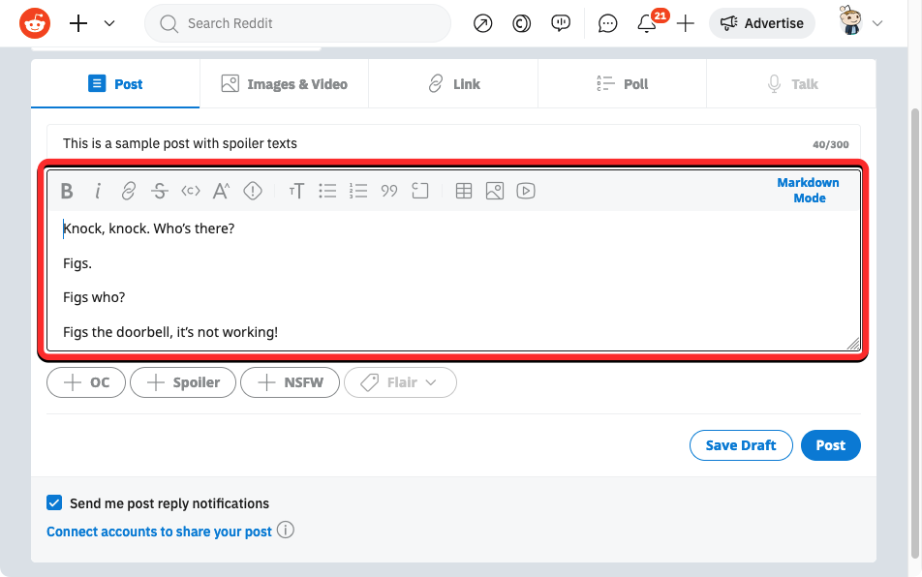Apply italic formatting to text

coord(98,191)
